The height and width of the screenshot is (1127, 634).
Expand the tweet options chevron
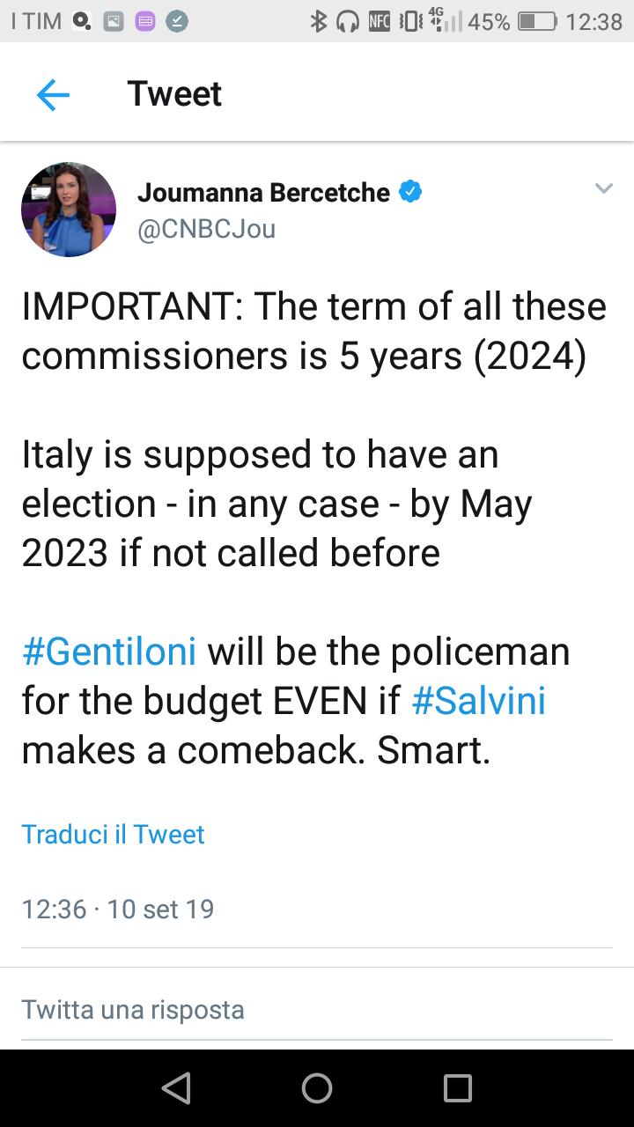(603, 188)
